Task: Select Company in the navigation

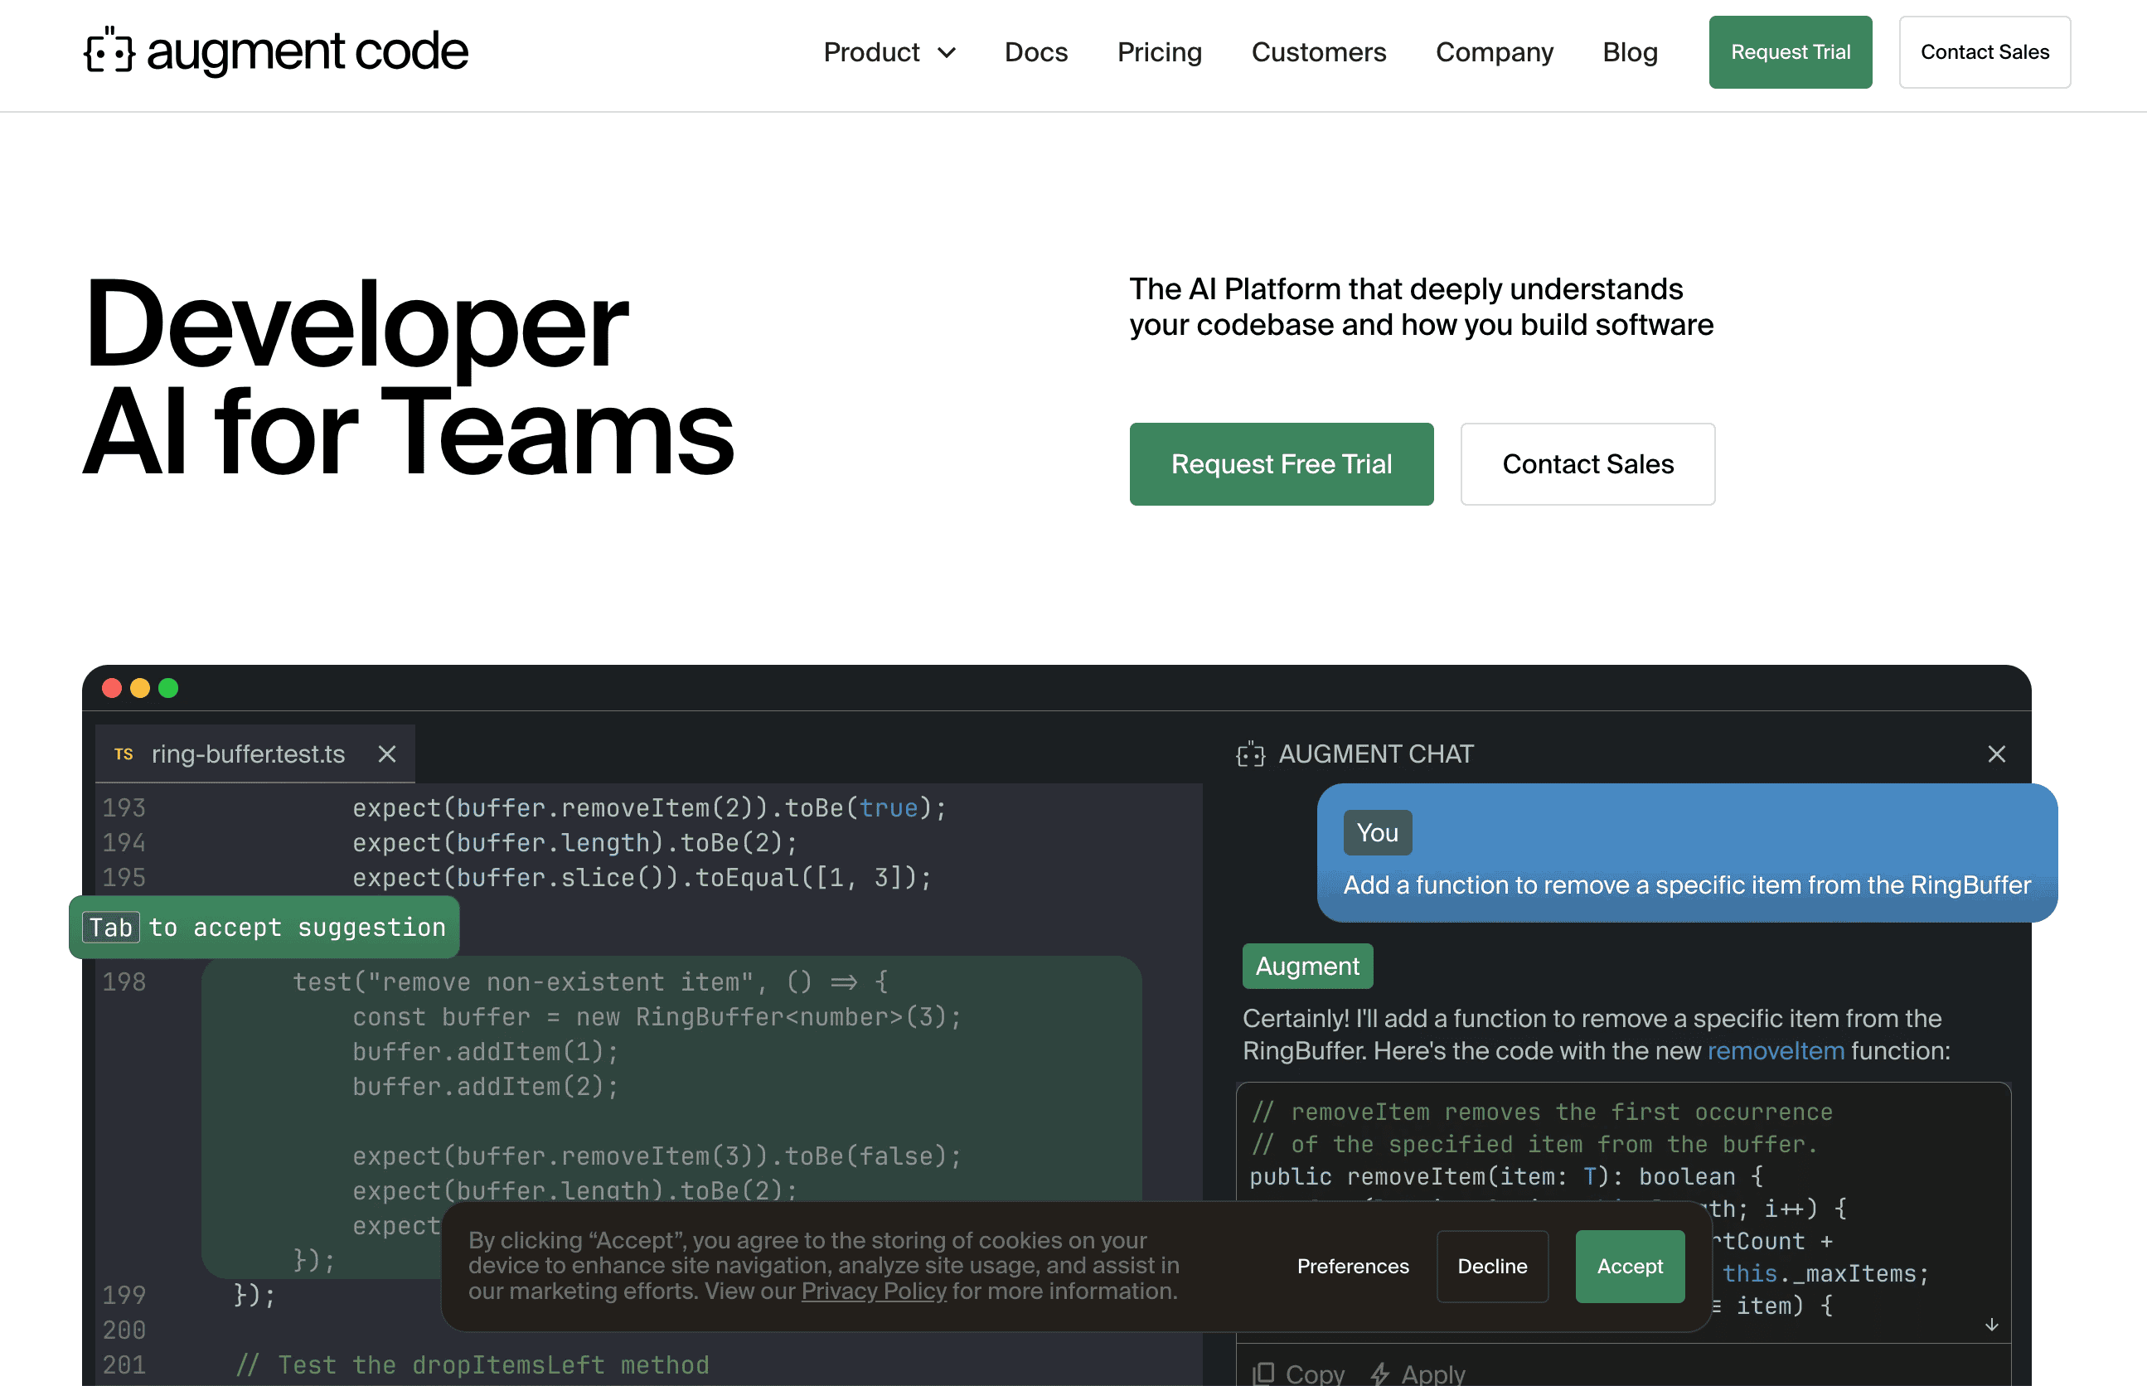Action: point(1494,52)
